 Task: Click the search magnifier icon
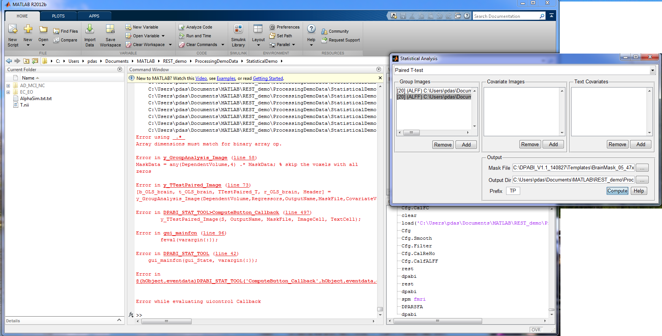542,16
